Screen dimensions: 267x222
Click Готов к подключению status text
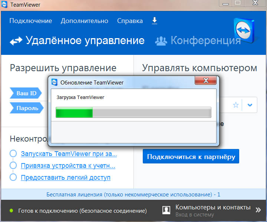[x=82, y=211]
